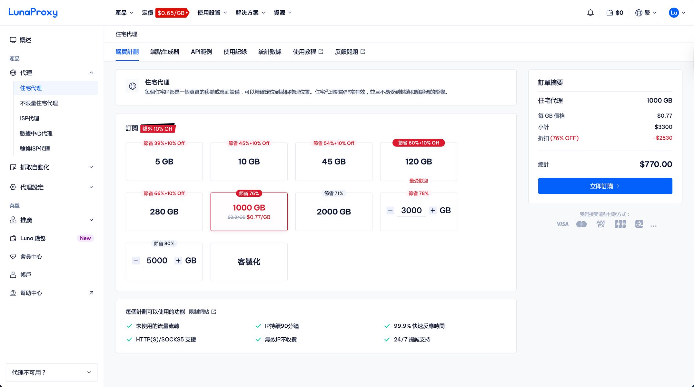Click the JCB payment icon
The width and height of the screenshot is (694, 387).
tap(620, 224)
